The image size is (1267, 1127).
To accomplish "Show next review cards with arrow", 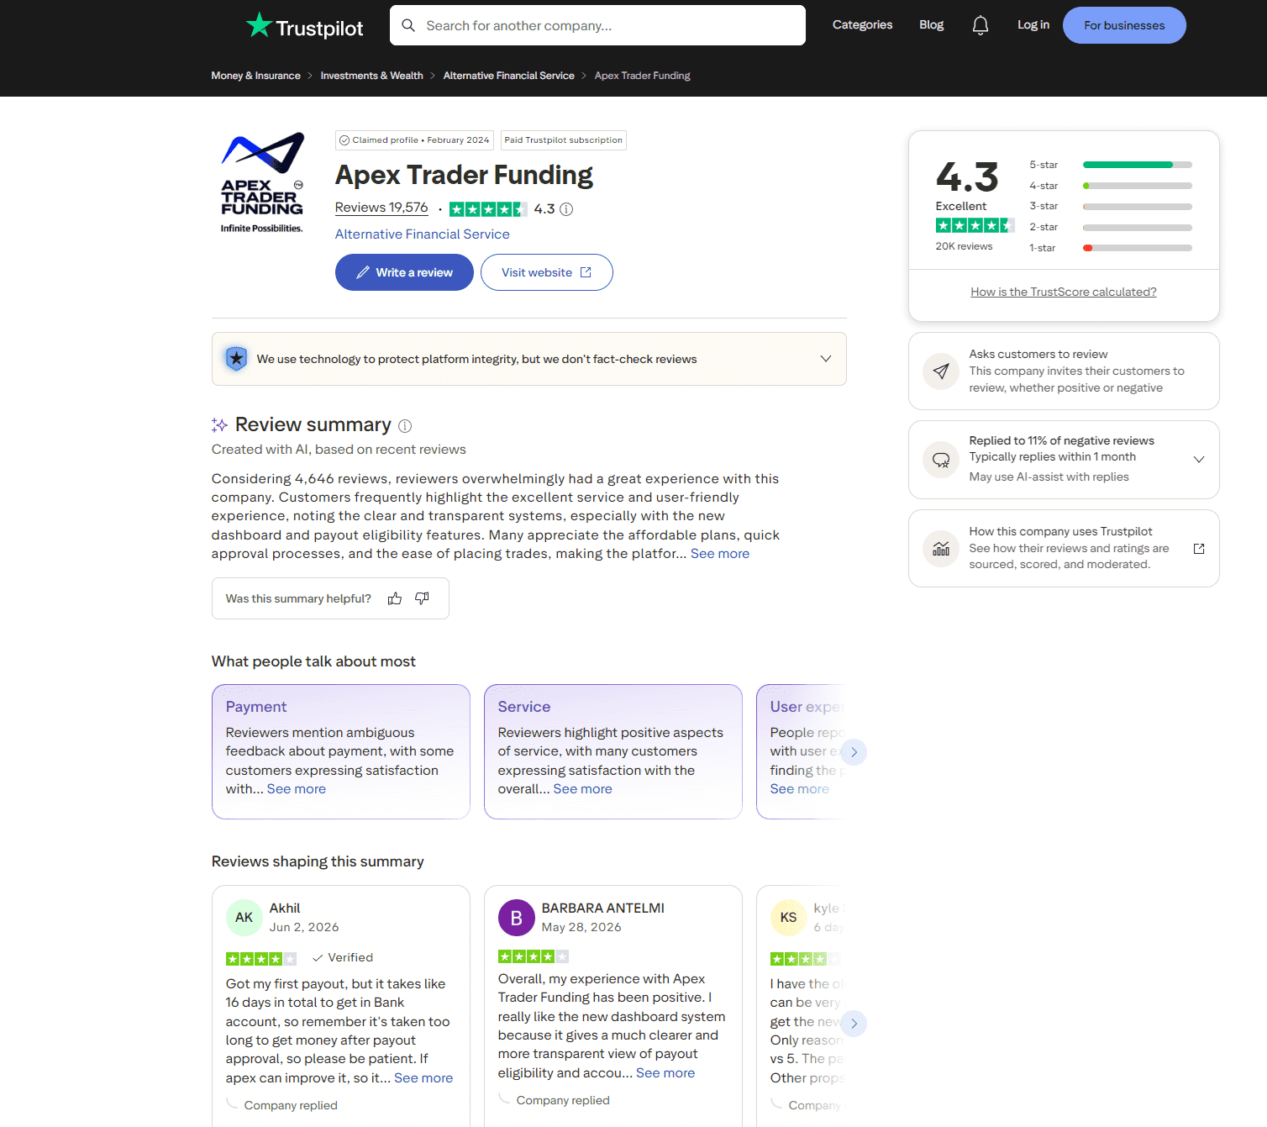I will 854,1024.
